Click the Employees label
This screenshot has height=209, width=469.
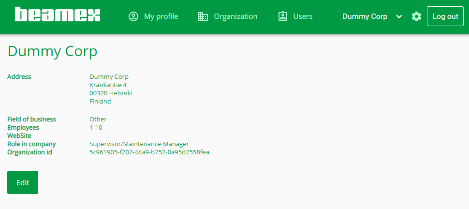pos(23,128)
